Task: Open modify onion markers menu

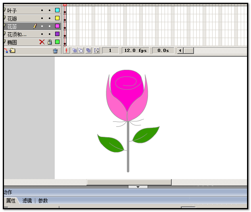Action: tap(96, 51)
